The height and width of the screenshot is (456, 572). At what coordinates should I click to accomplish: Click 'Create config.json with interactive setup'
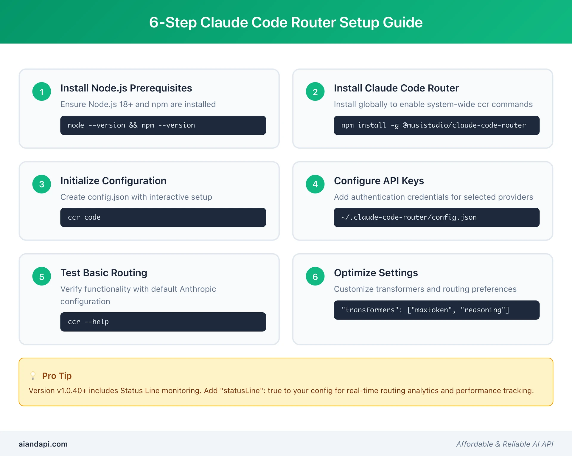136,197
